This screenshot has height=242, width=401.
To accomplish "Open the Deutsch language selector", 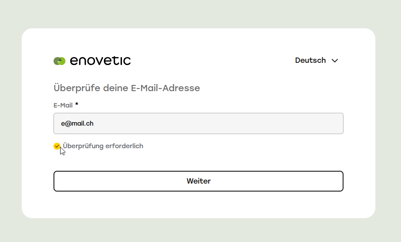I will [317, 60].
